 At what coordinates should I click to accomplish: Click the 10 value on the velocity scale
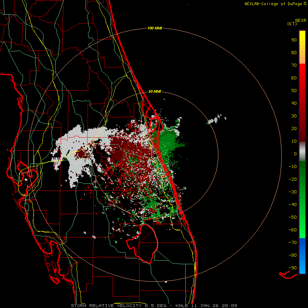point(294,141)
